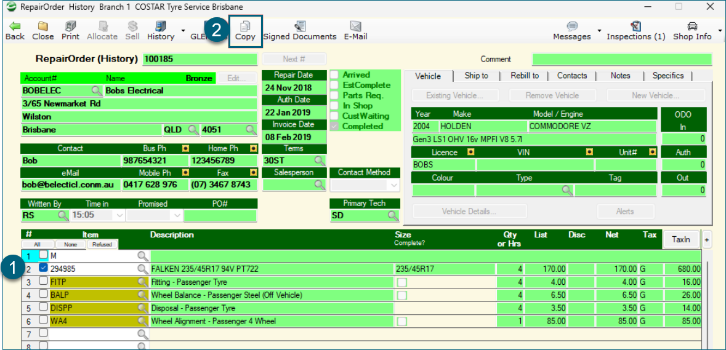
Task: Expand the History dropdown arrow
Action: point(183,31)
